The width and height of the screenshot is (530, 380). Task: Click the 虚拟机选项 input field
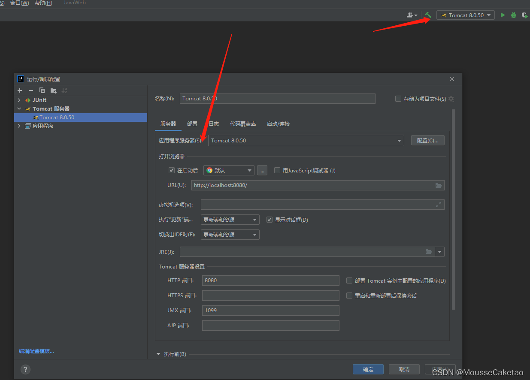(322, 205)
